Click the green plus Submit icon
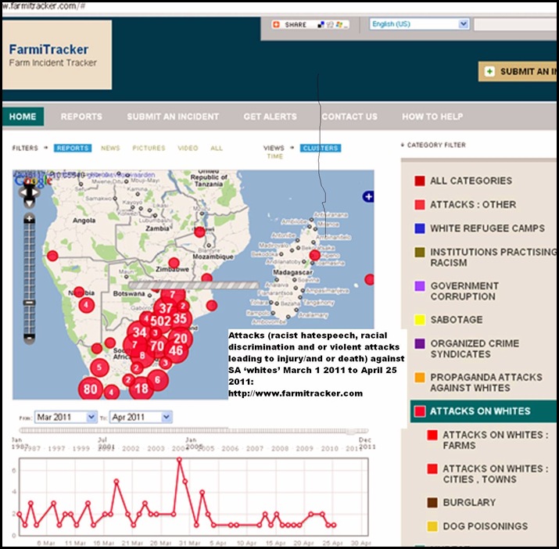This screenshot has height=549, width=559. [x=490, y=71]
